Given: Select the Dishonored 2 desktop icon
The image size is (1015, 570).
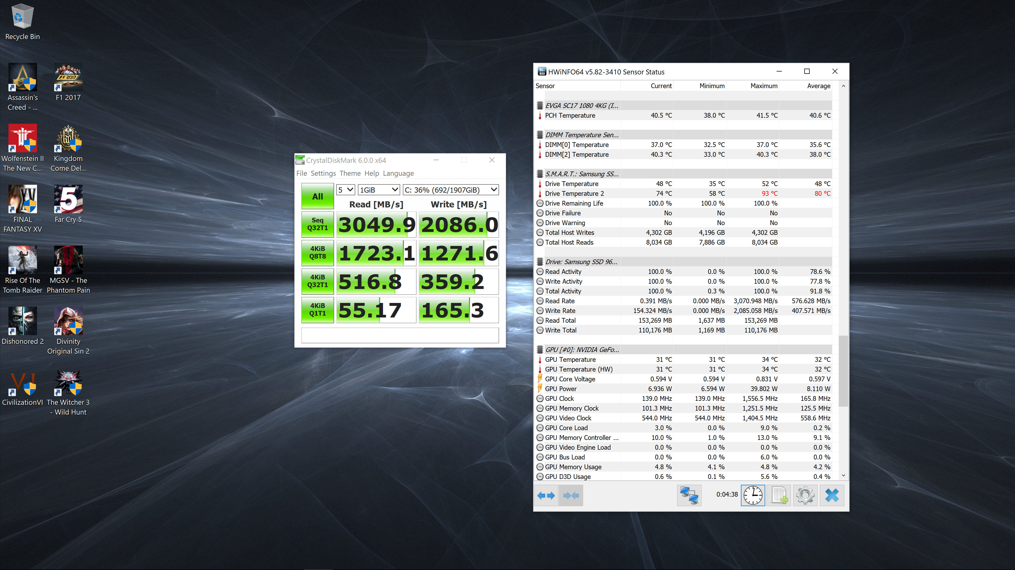Looking at the screenshot, I should [x=22, y=326].
